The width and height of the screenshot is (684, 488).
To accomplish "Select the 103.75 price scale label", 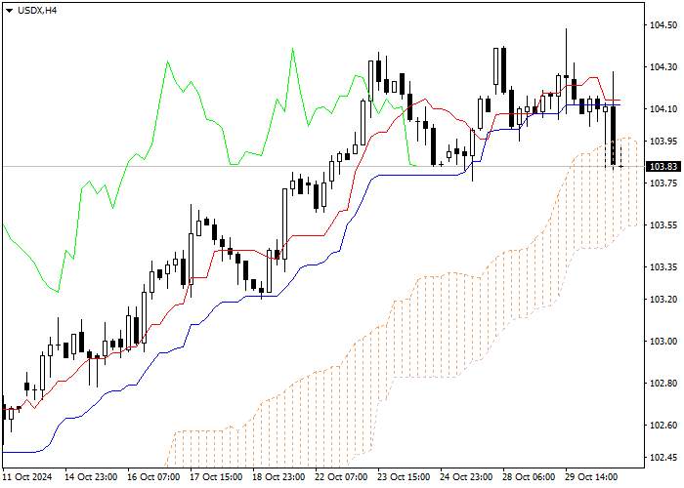I will click(x=663, y=183).
